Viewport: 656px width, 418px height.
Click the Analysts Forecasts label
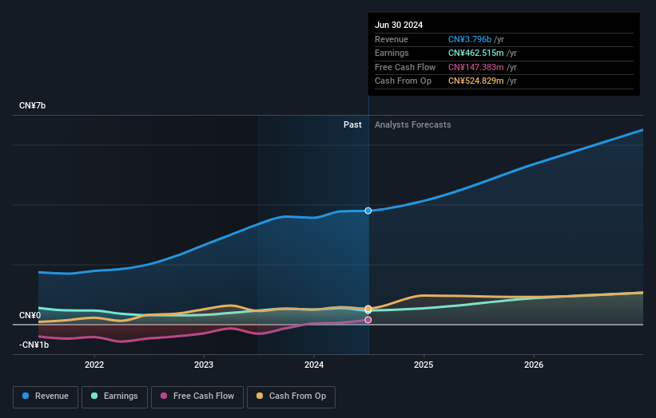(x=413, y=124)
